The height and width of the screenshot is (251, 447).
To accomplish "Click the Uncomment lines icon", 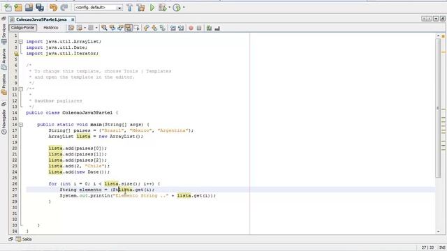I will click(217, 28).
